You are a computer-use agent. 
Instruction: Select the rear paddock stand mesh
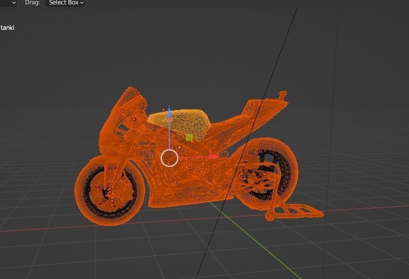[295, 211]
